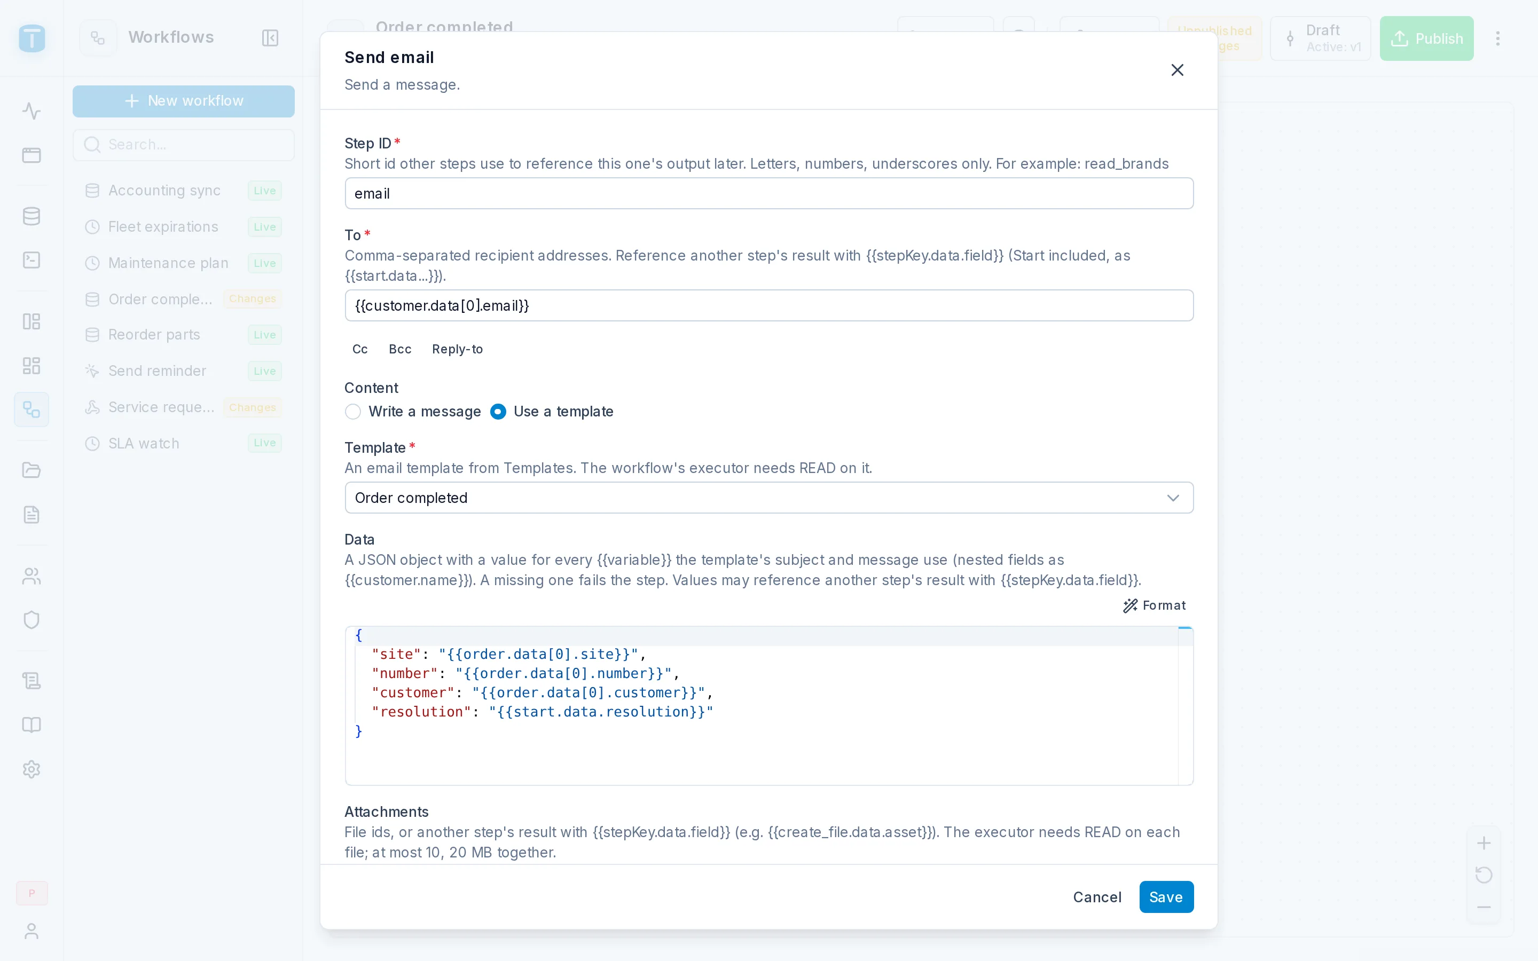Open the users icon in sidebar

click(31, 576)
